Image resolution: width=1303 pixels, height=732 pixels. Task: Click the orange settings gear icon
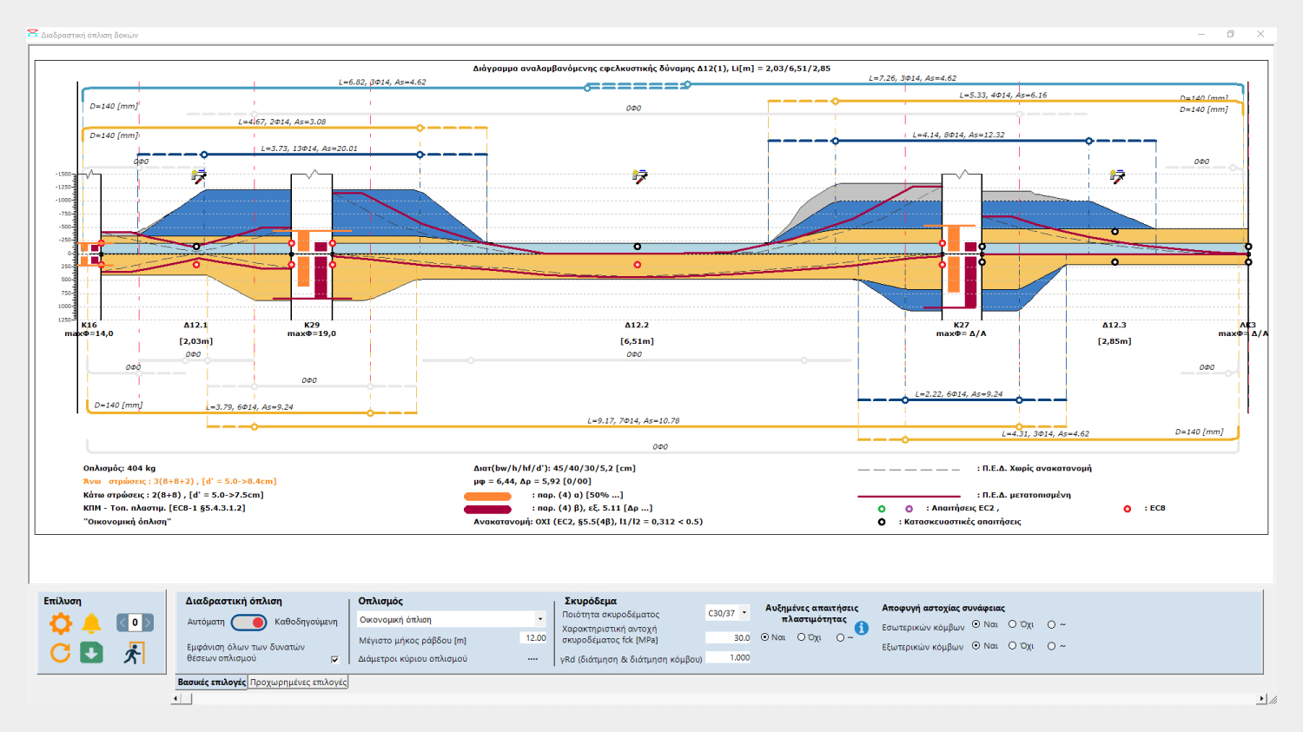pos(60,623)
